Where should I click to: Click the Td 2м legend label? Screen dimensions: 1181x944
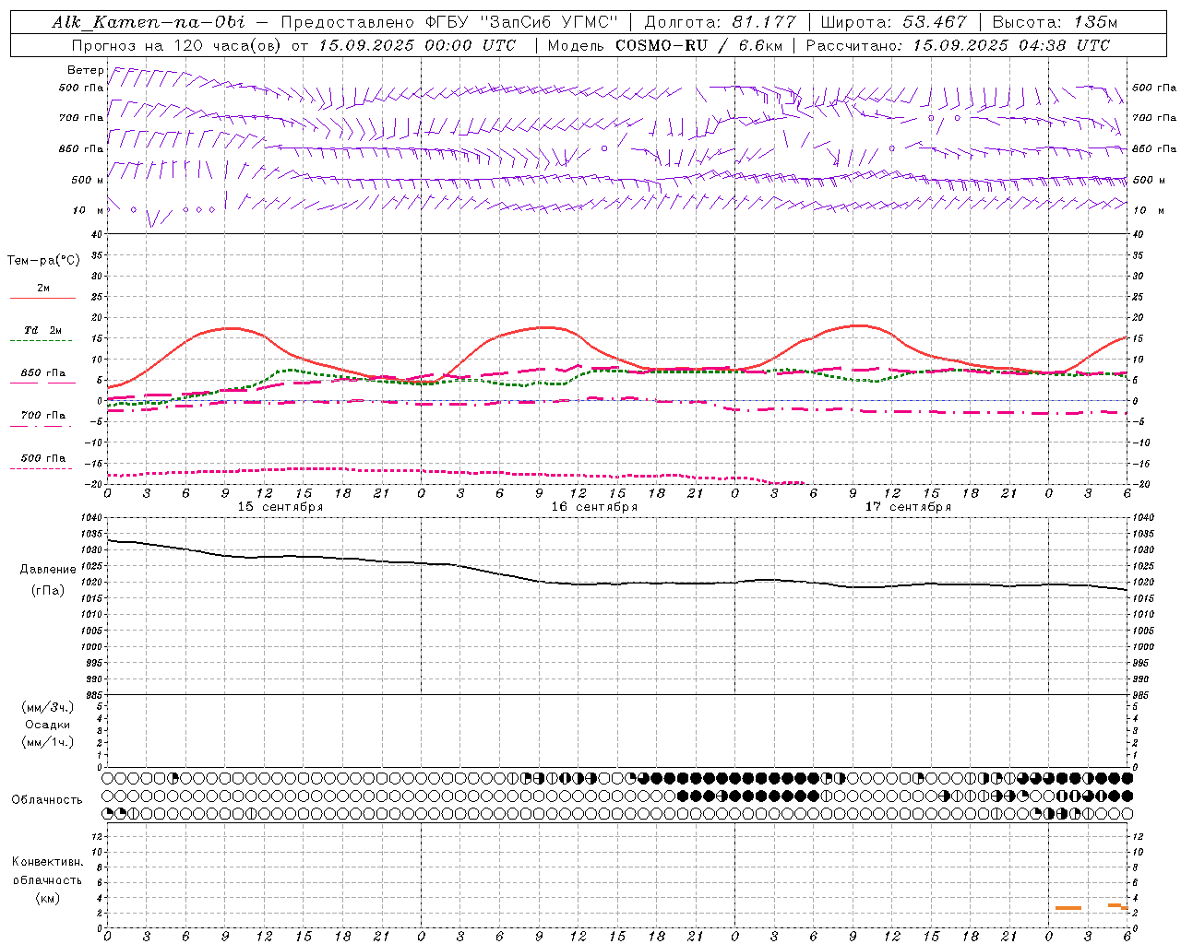click(42, 330)
